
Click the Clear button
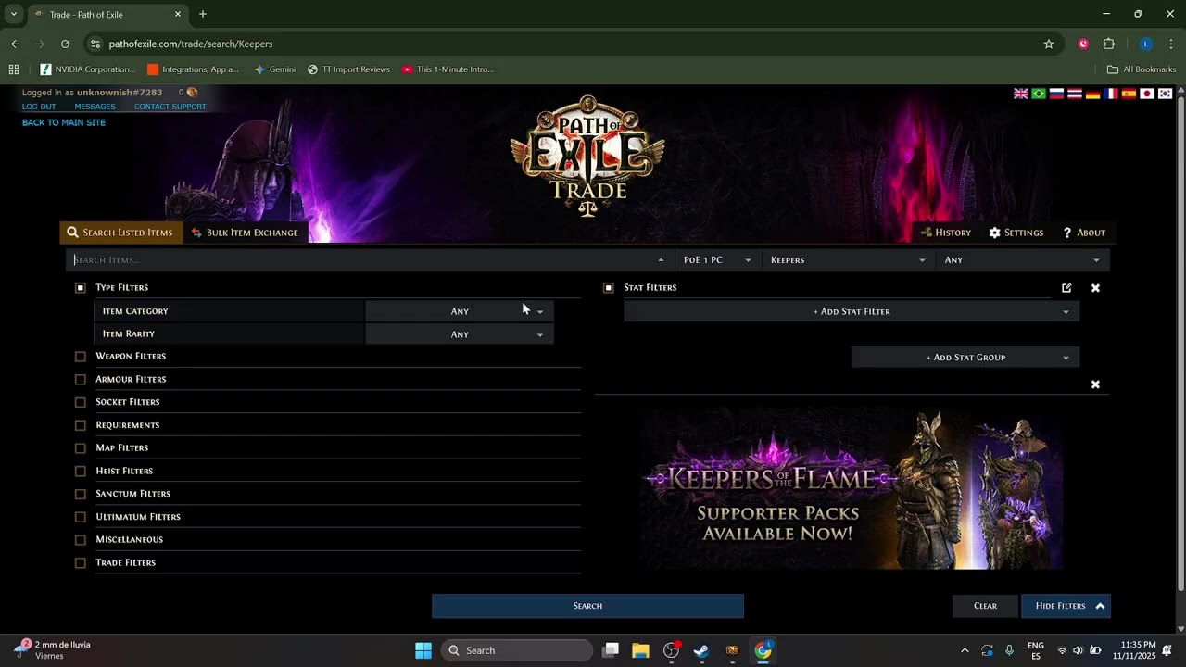tap(985, 606)
